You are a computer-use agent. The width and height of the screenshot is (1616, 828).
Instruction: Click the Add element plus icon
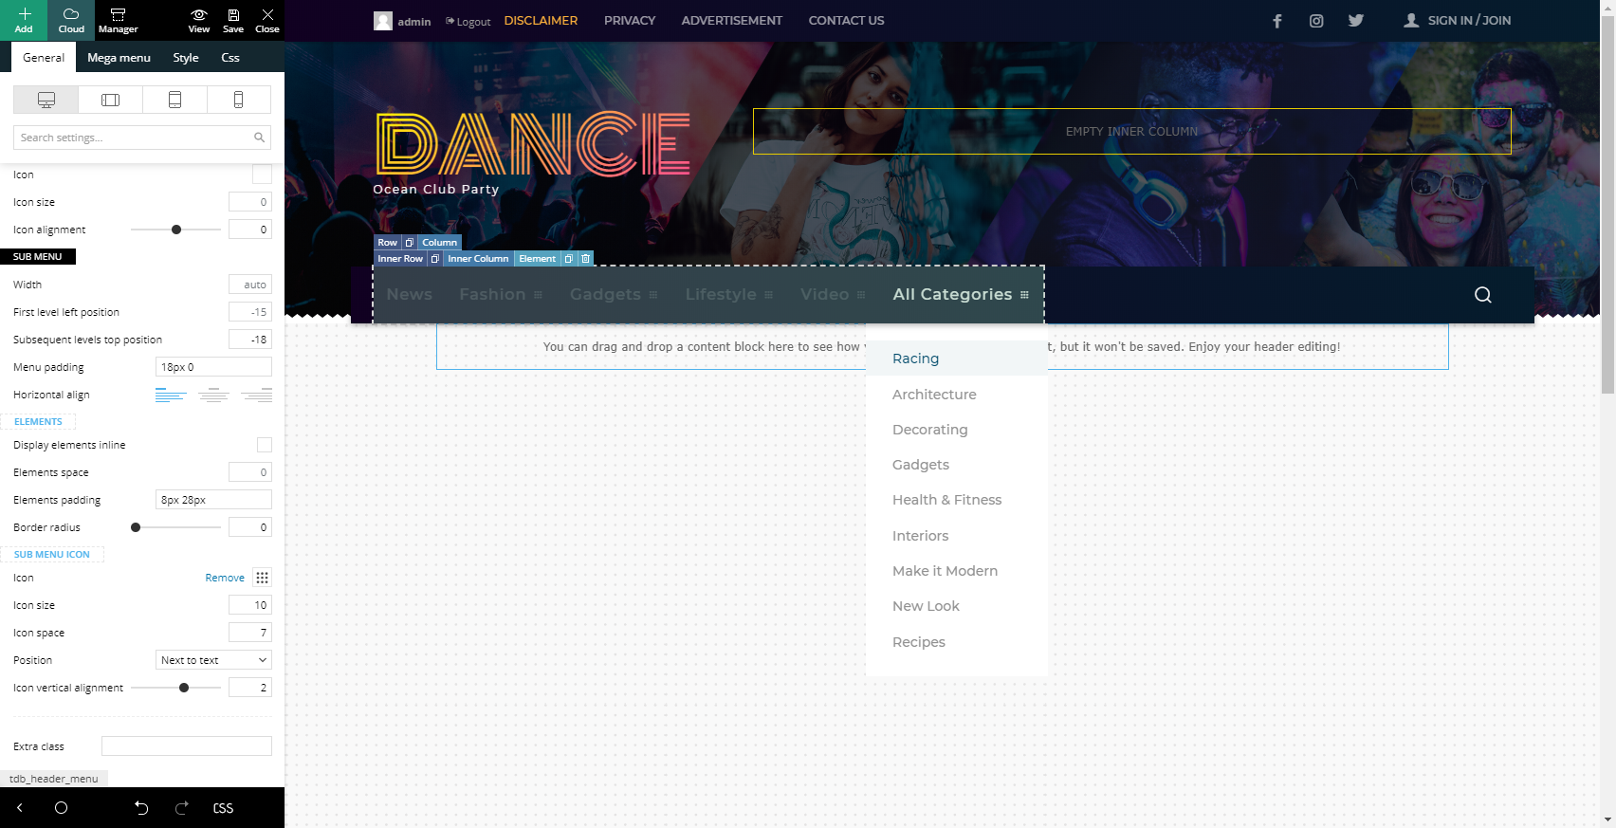pos(24,20)
